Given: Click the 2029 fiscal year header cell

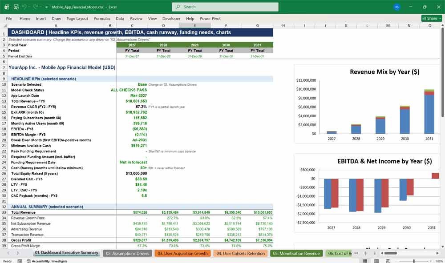Looking at the screenshot, I should (x=195, y=45).
